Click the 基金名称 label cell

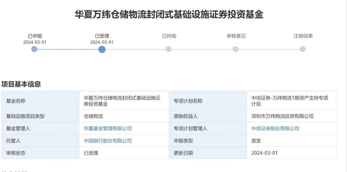point(40,101)
